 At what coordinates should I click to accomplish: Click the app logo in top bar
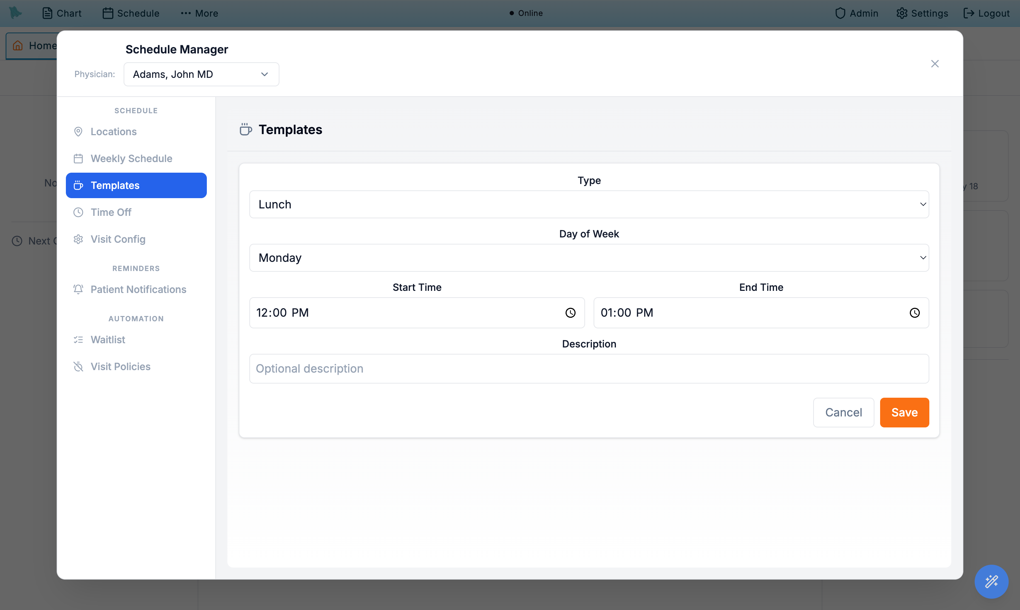15,13
